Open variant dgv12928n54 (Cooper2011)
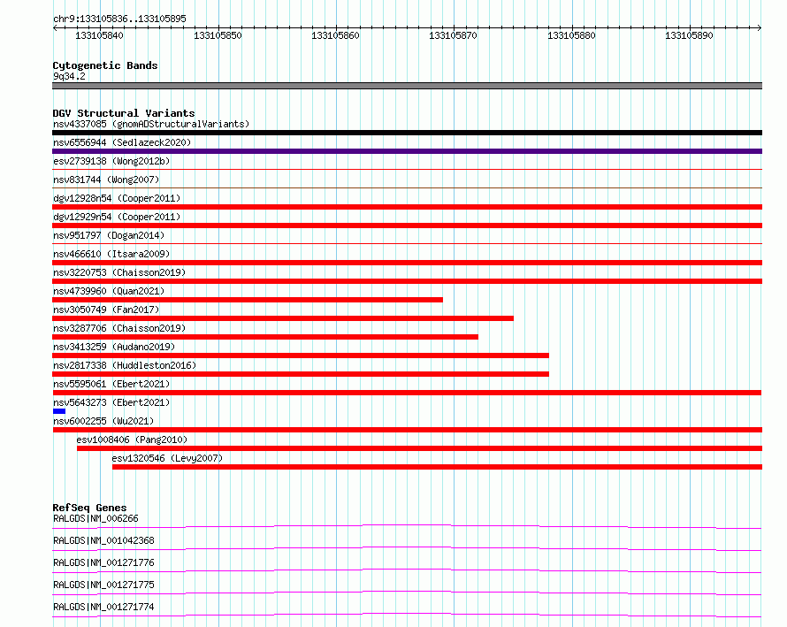 click(117, 198)
